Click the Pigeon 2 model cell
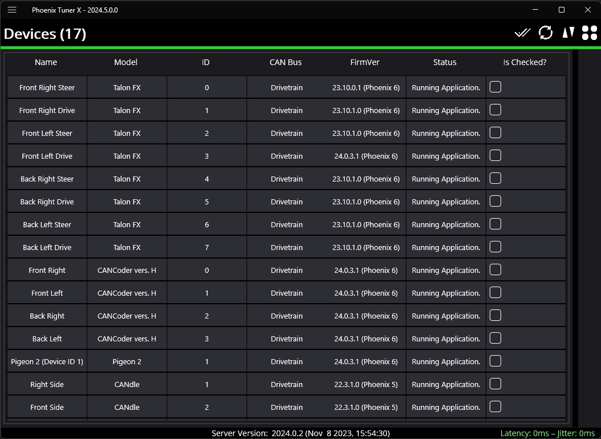The image size is (601, 439). pyautogui.click(x=127, y=361)
